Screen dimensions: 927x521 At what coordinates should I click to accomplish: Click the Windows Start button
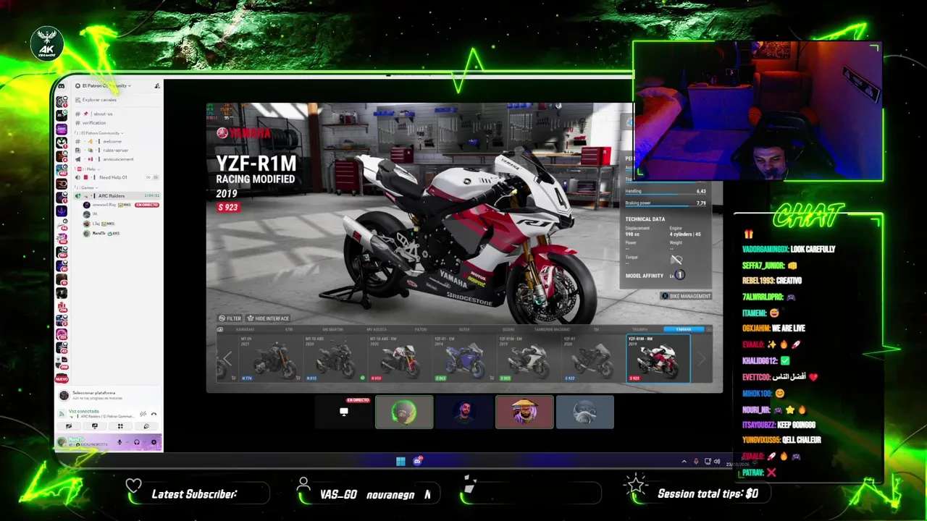400,461
